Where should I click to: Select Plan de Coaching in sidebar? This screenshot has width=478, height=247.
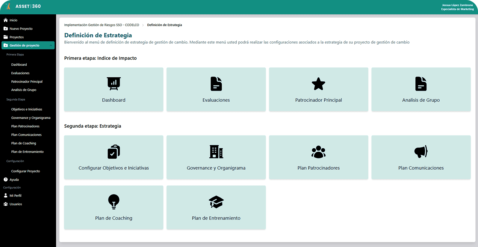(x=24, y=143)
